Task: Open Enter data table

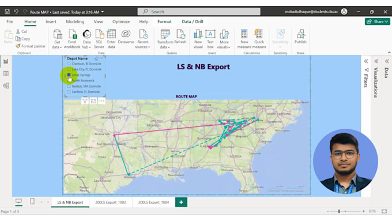Action: 111,39
